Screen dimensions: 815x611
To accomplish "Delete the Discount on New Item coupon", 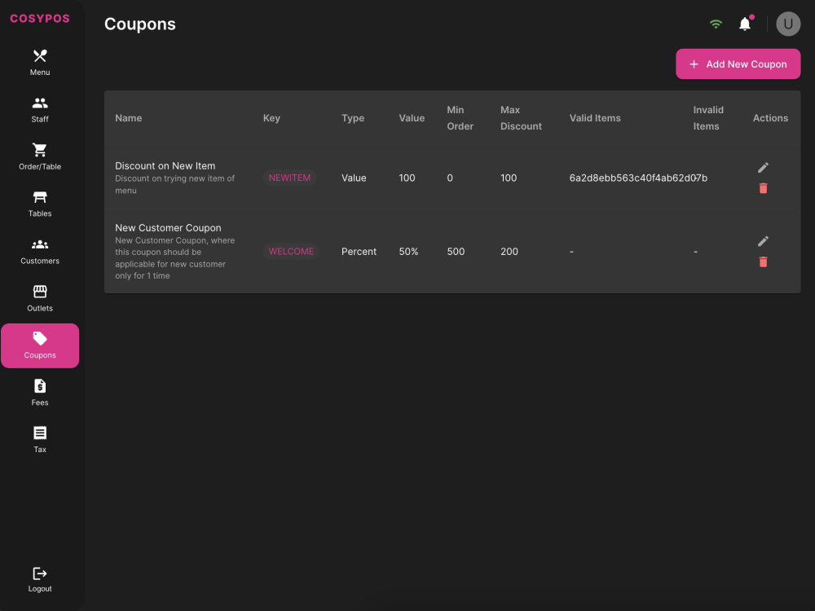I will coord(763,188).
